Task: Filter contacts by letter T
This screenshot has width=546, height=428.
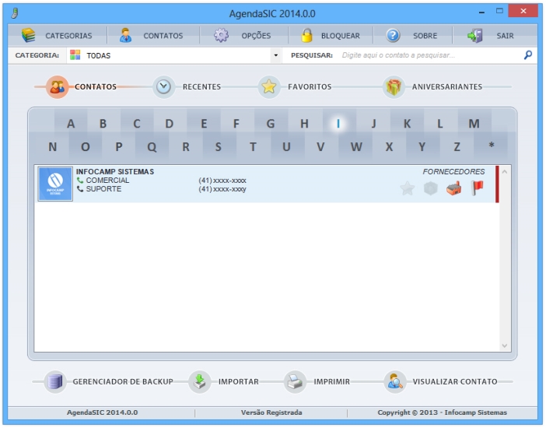Action: [x=253, y=147]
